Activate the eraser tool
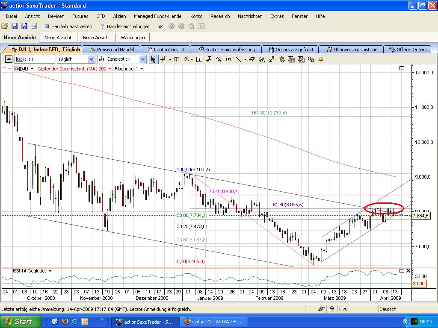Screen dimensions: 438x328 (x=252, y=59)
